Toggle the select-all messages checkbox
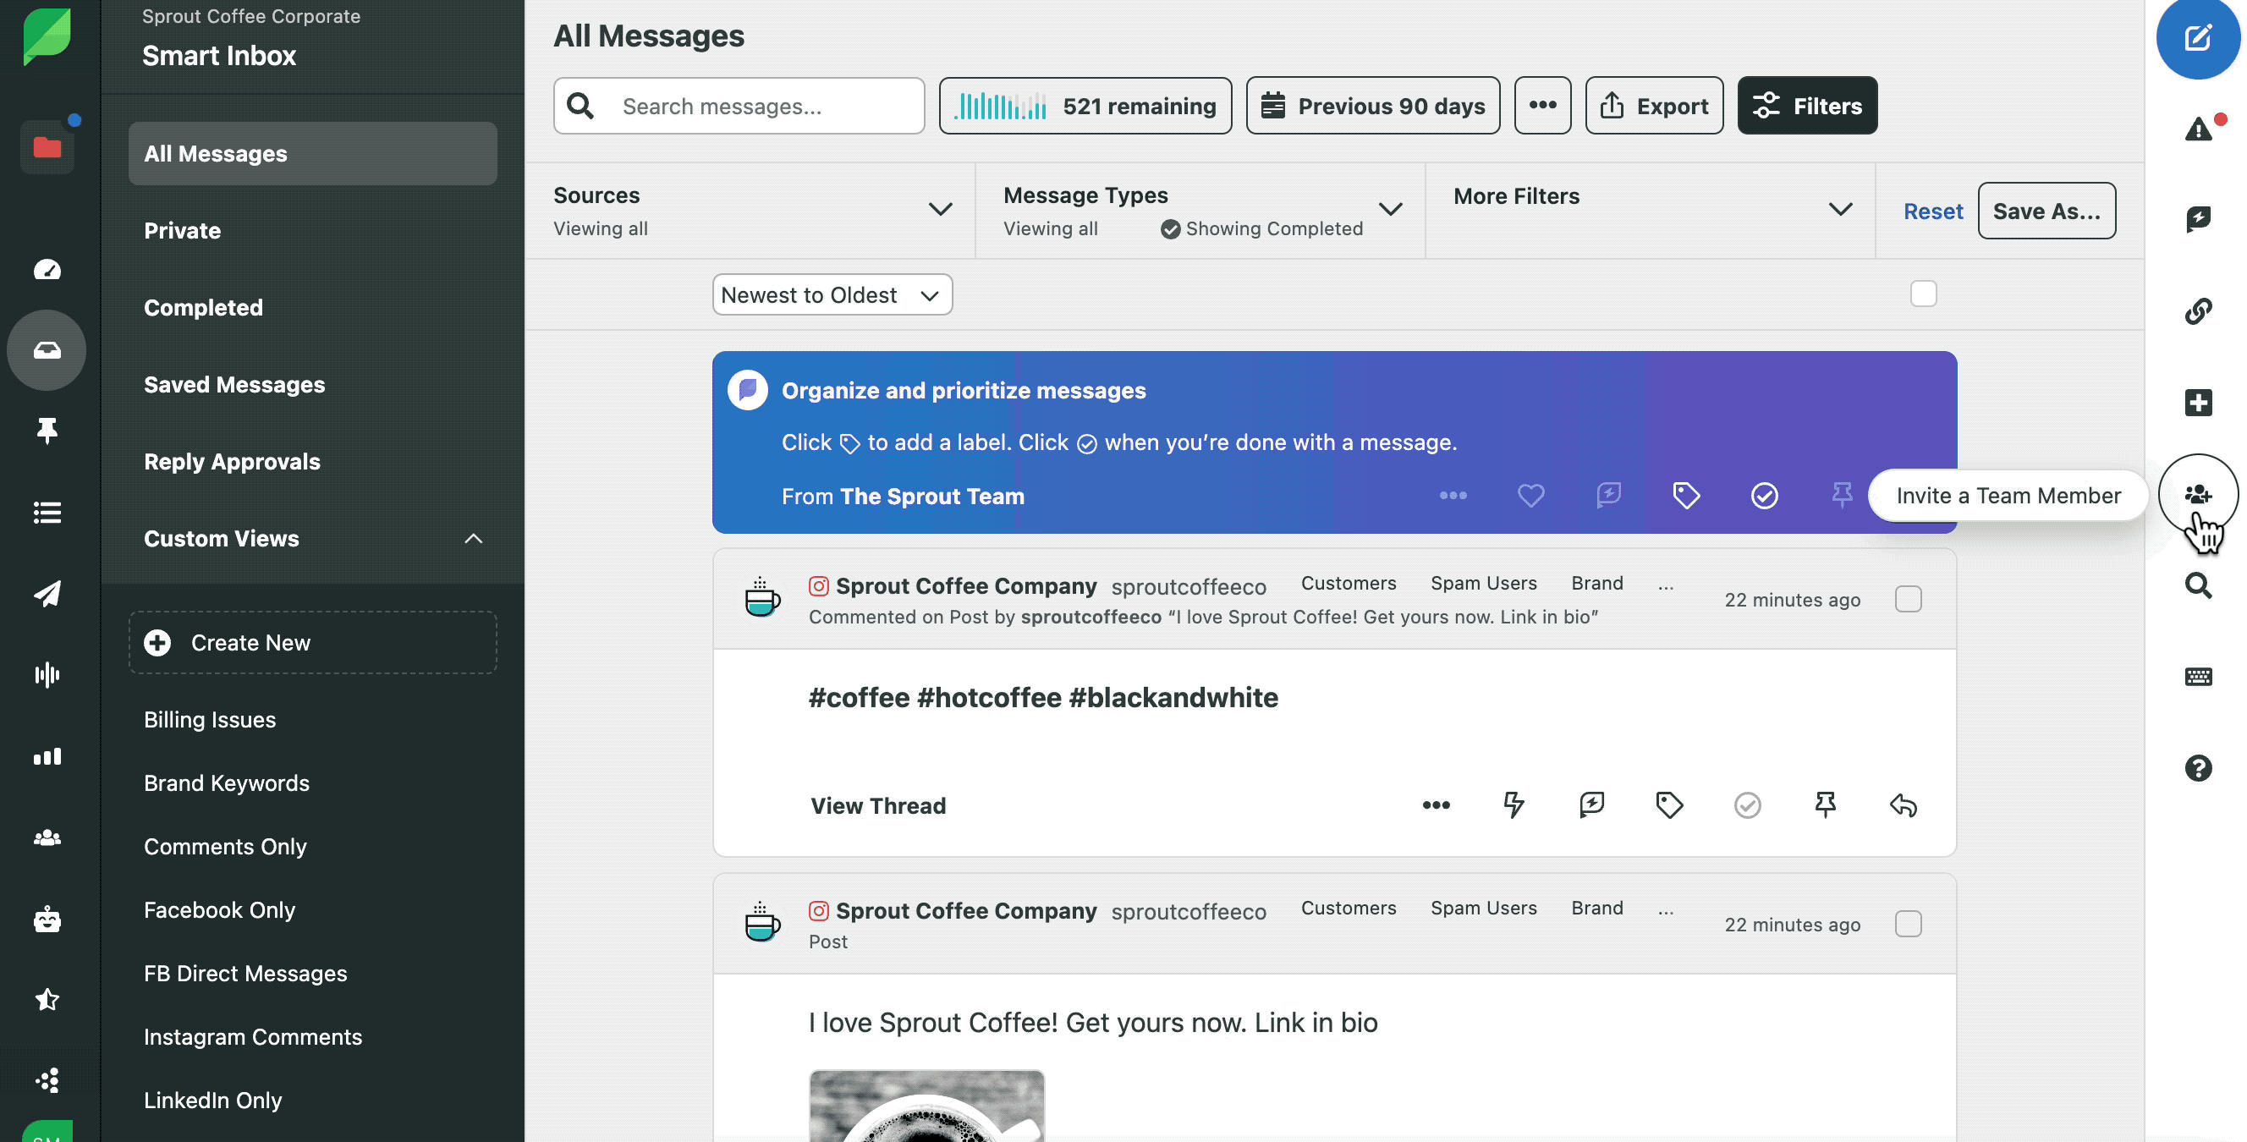The image size is (2247, 1142). (x=1922, y=294)
